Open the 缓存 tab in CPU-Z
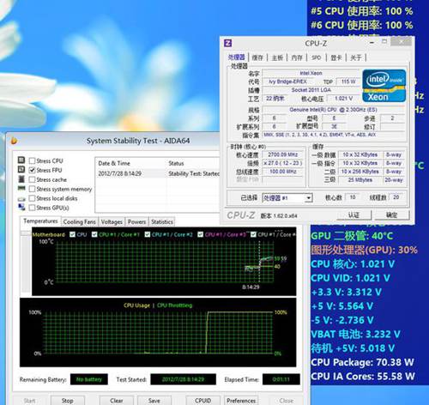 point(257,57)
